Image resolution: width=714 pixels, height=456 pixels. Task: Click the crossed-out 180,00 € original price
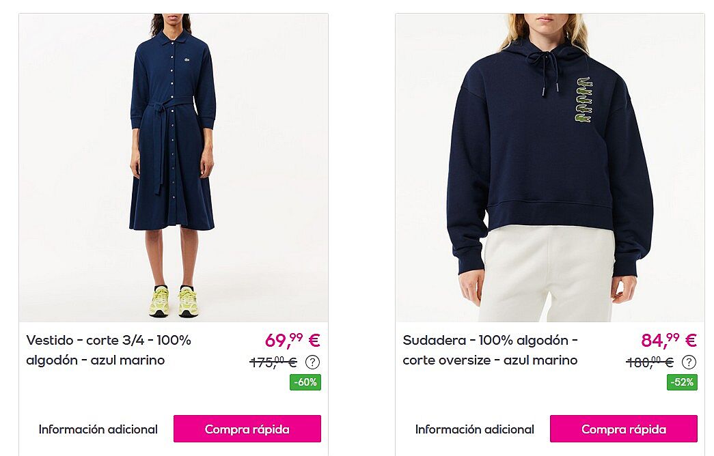tap(650, 362)
